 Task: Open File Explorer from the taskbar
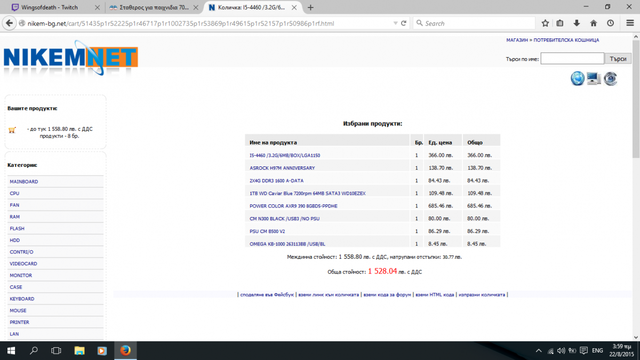click(79, 350)
